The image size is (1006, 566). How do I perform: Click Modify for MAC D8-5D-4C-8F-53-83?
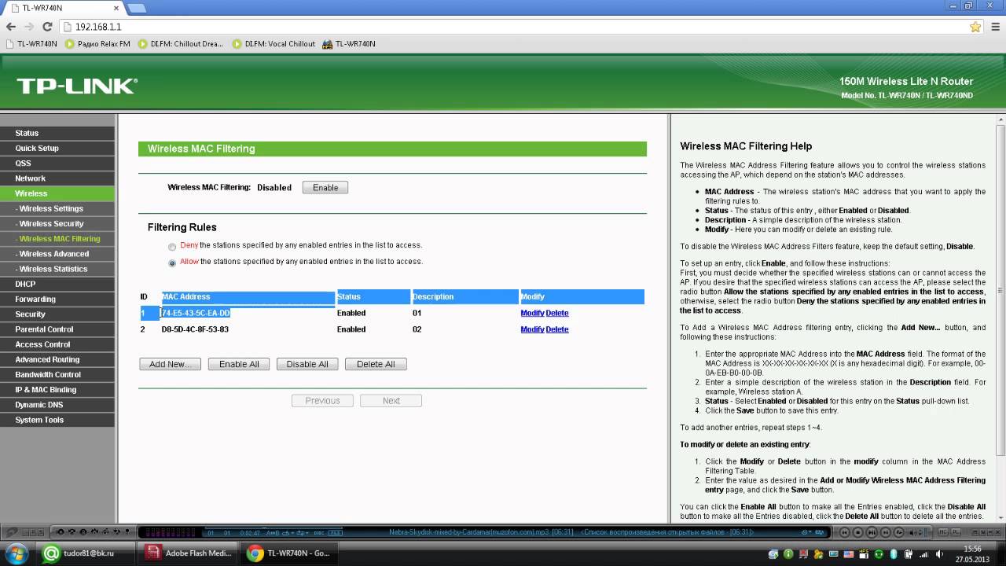[532, 329]
